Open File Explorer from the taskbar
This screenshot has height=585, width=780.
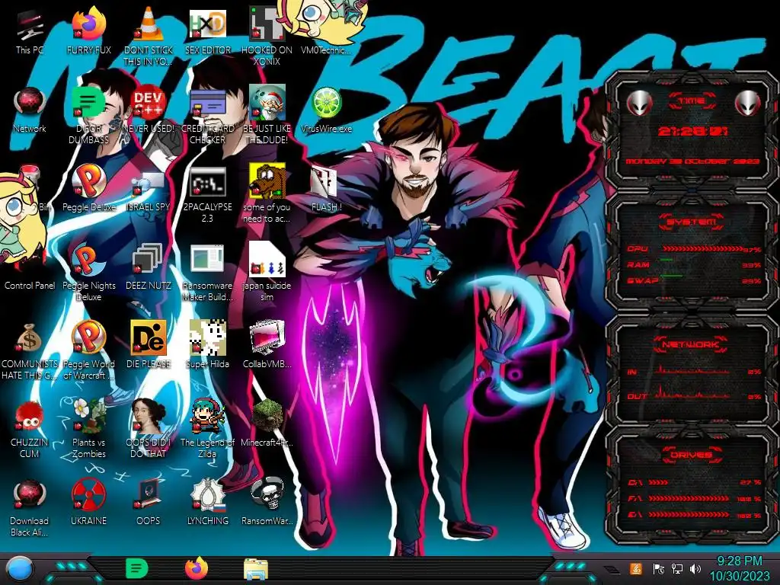pos(256,569)
